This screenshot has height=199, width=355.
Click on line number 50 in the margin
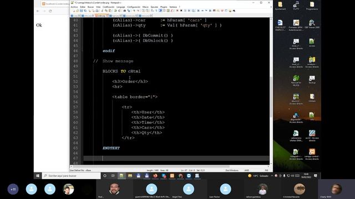click(75, 71)
